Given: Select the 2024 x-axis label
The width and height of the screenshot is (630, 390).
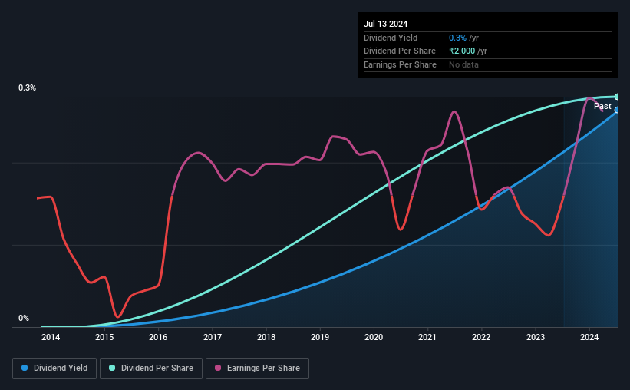Looking at the screenshot, I should 589,337.
